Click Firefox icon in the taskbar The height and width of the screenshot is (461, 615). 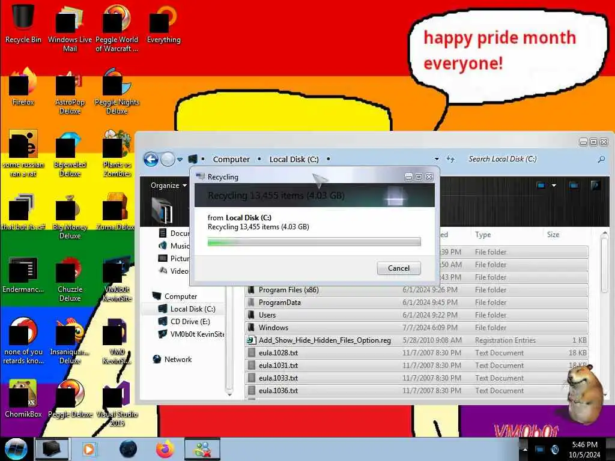pyautogui.click(x=165, y=449)
